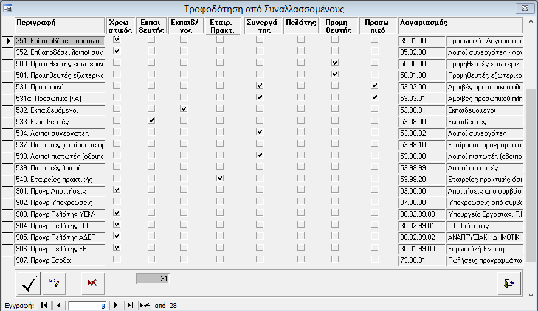The width and height of the screenshot is (538, 311).
Task: Uncheck Χρεωστικός for row 351
Action: click(117, 40)
